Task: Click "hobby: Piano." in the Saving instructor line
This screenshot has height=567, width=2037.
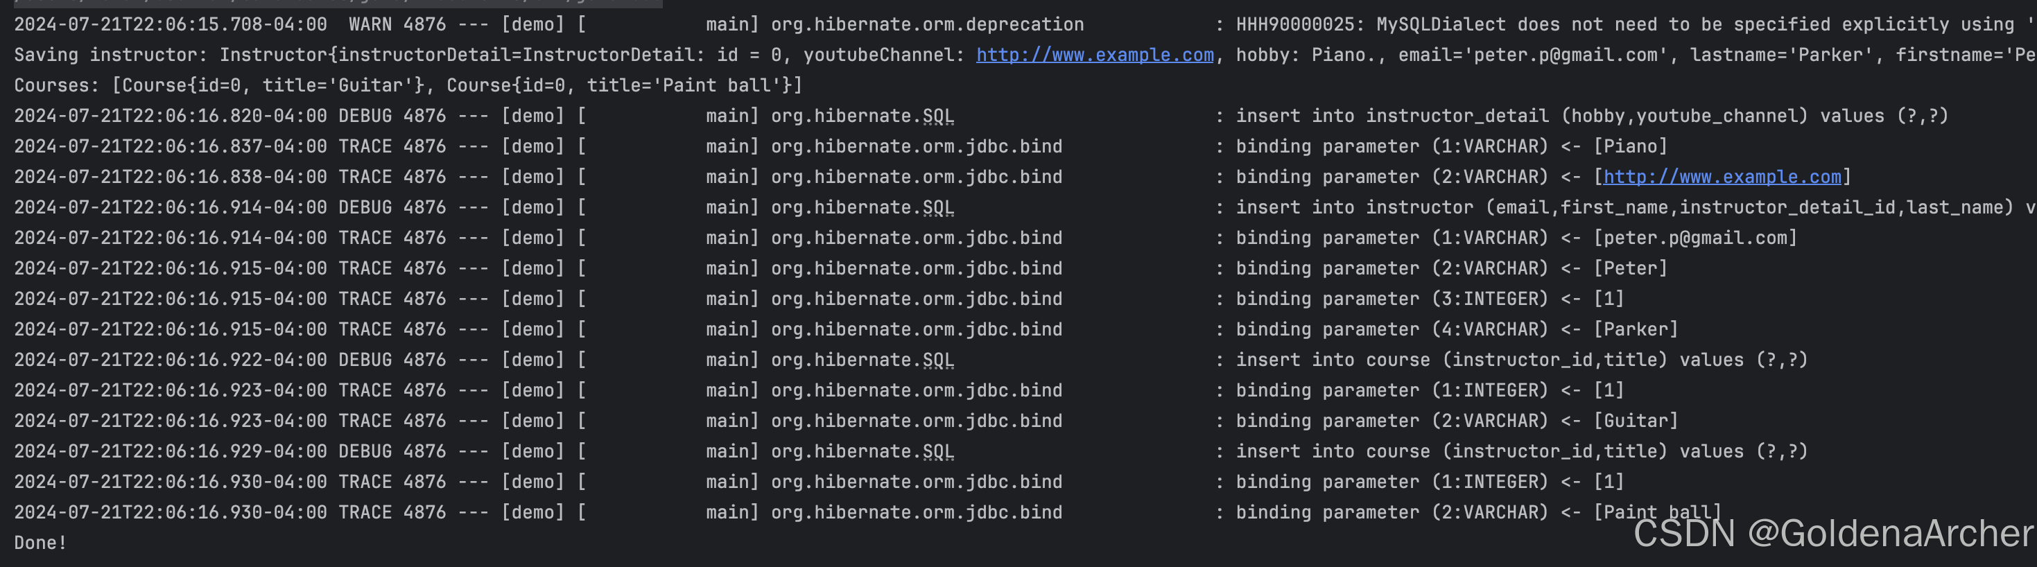Action: [x=1306, y=55]
